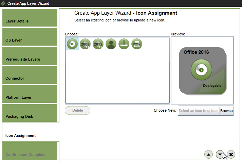Screen dimensions: 242x161
Task: Open the Confirm and Complete tab
Action: [30, 151]
